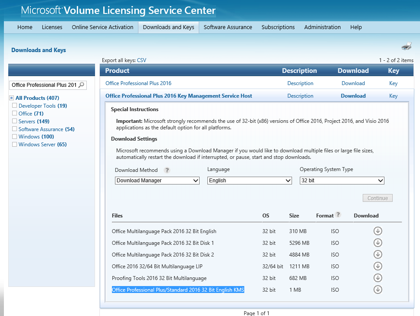Check the Windows Server filter checkbox
This screenshot has height=316, width=420.
[x=14, y=144]
